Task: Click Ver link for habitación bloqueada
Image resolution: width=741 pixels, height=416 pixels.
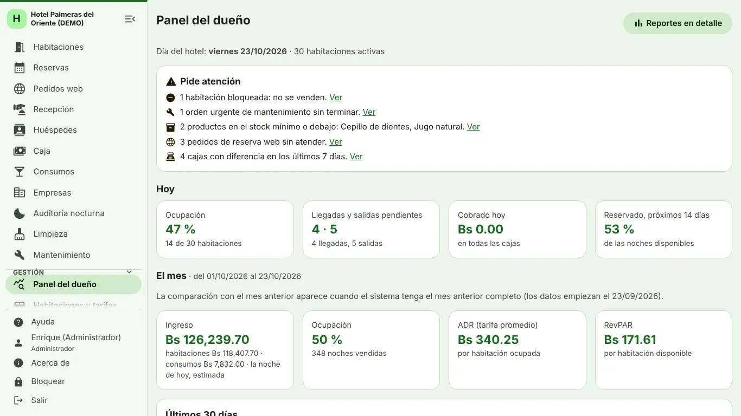Action: tap(336, 97)
